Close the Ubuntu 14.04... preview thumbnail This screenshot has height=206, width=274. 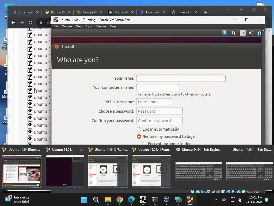(x=81, y=150)
